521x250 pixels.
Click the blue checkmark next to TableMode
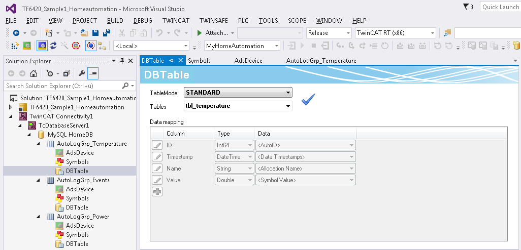pyautogui.click(x=308, y=99)
